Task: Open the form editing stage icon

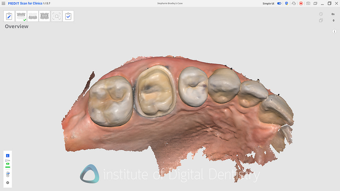Action: pos(9,16)
